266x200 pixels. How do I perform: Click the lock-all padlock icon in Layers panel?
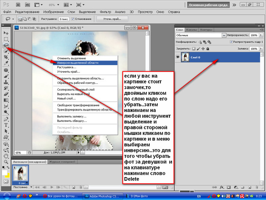207,49
